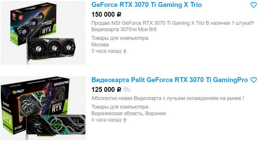Open the Видеокарта Palit GeForce RTX 3070 Ti GamingPro link

pos(169,80)
